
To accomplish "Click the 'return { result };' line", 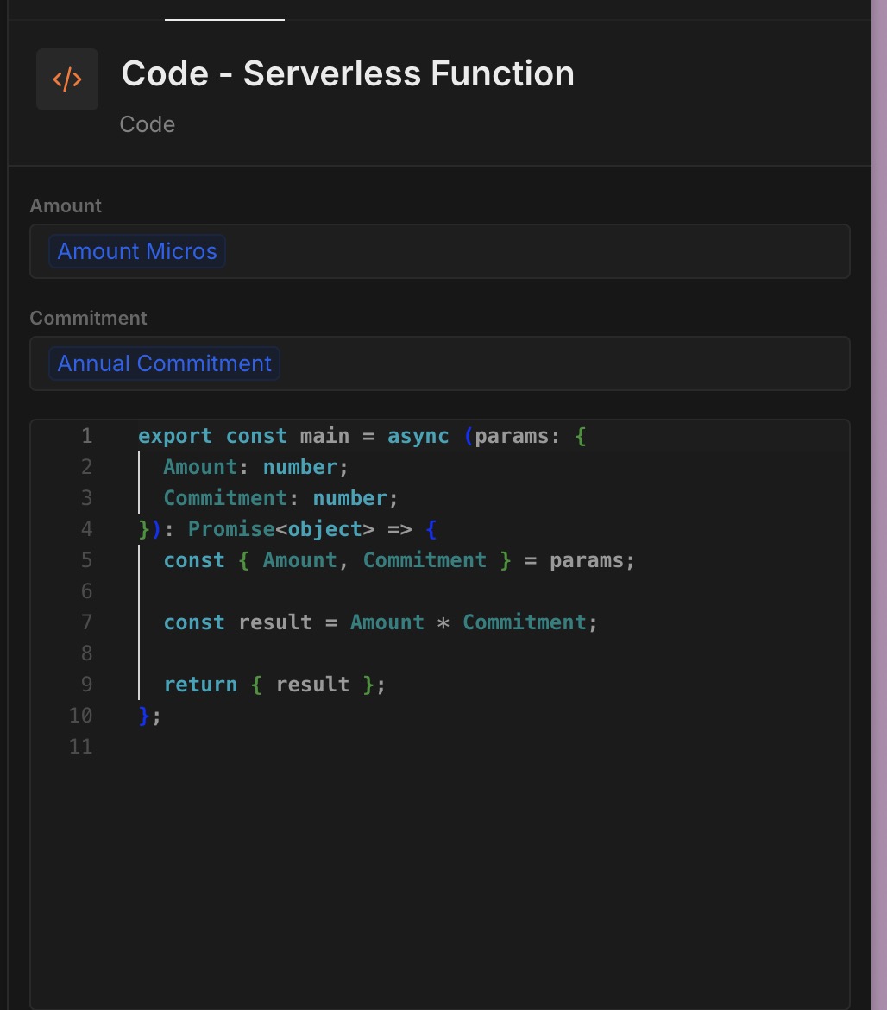I will [274, 684].
